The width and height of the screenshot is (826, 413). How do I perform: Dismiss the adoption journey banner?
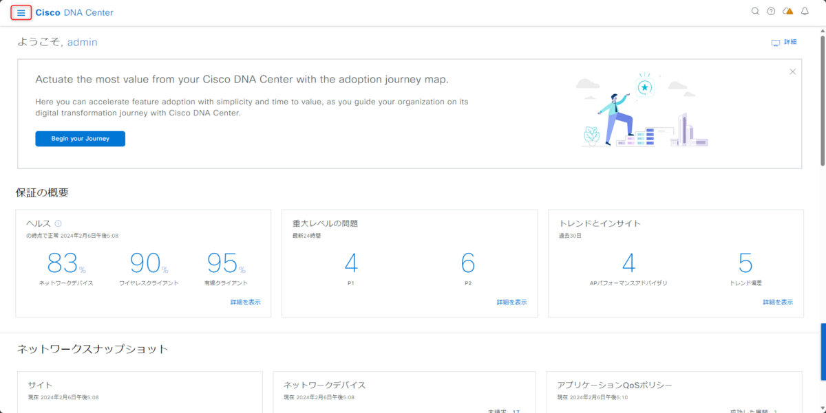pos(792,71)
